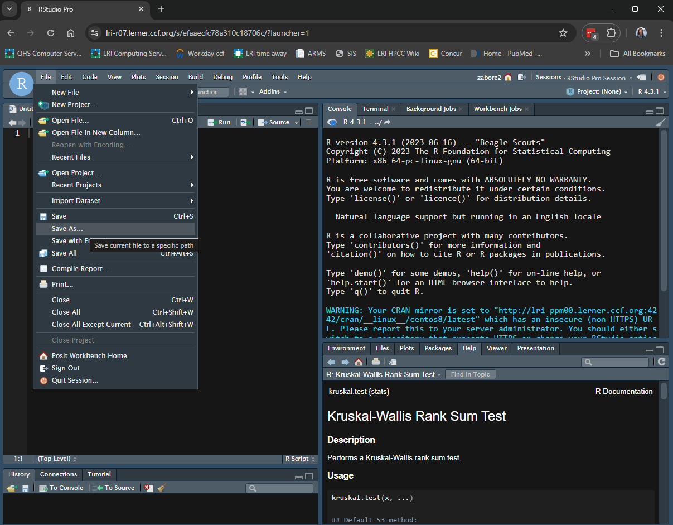Switch to the Terminal tab
673x525 pixels.
(375, 109)
